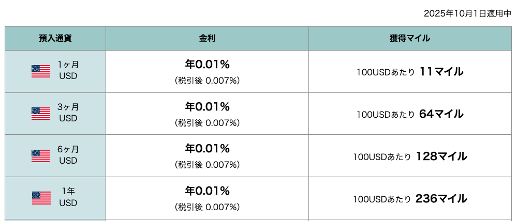Click the 1ヶ月 USD term label
This screenshot has height=221, width=517.
pyautogui.click(x=68, y=70)
